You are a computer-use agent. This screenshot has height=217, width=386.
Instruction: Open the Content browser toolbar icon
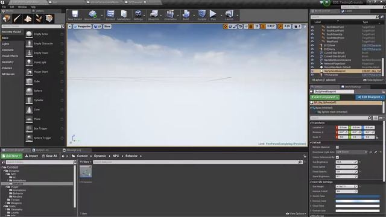pos(110,15)
